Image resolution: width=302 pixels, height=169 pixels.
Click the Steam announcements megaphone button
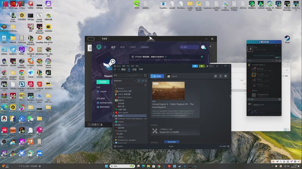[195, 66]
